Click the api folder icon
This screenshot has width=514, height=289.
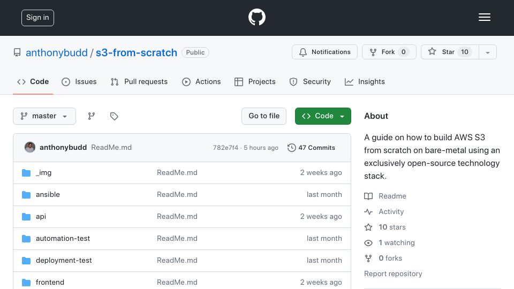point(26,217)
